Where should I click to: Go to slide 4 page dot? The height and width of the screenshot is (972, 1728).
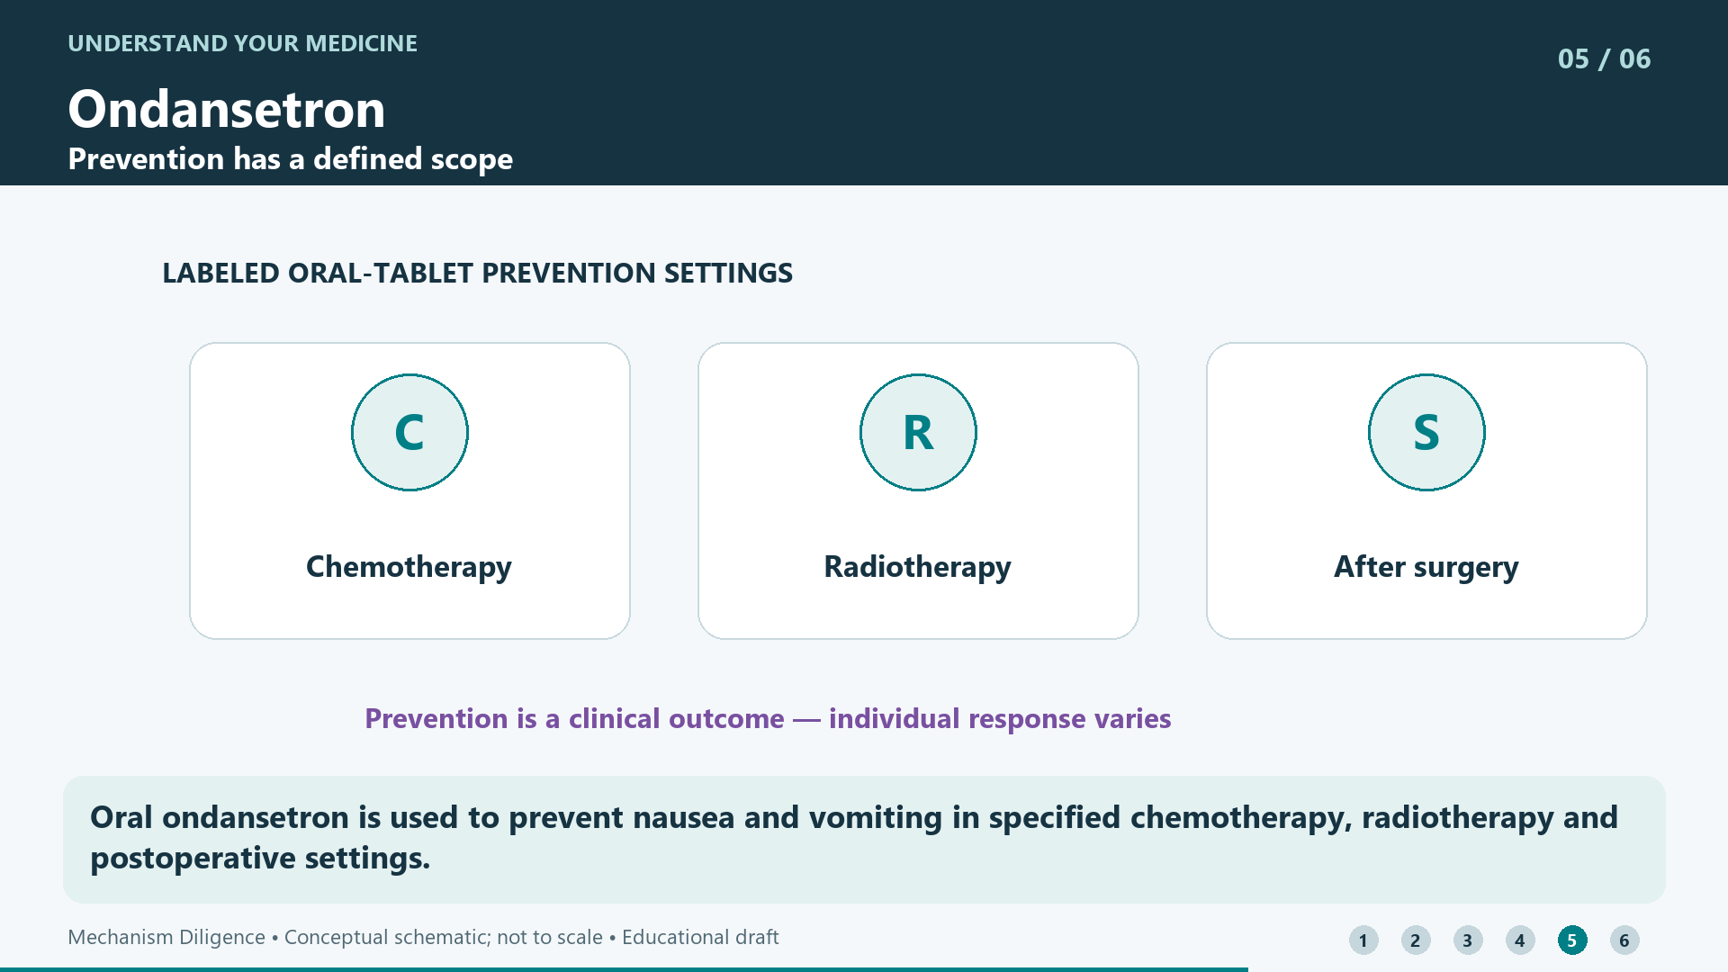[1520, 940]
